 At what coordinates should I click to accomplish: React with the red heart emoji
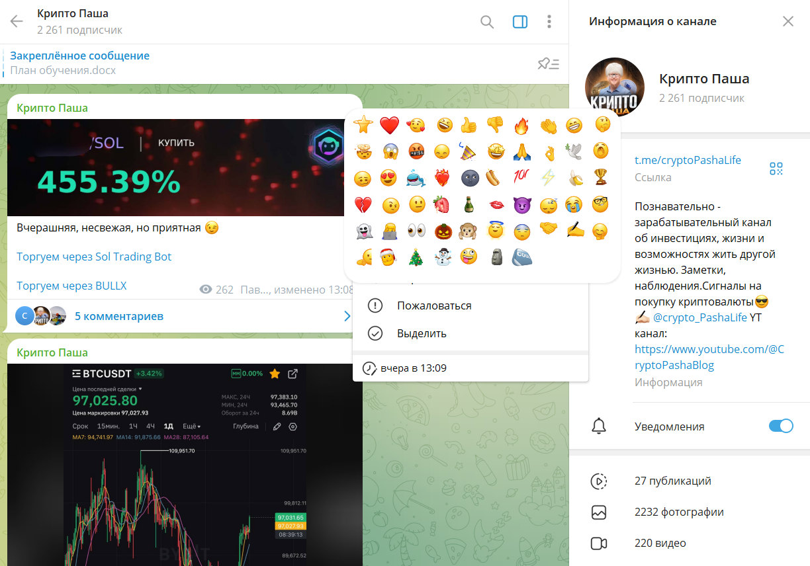[390, 124]
